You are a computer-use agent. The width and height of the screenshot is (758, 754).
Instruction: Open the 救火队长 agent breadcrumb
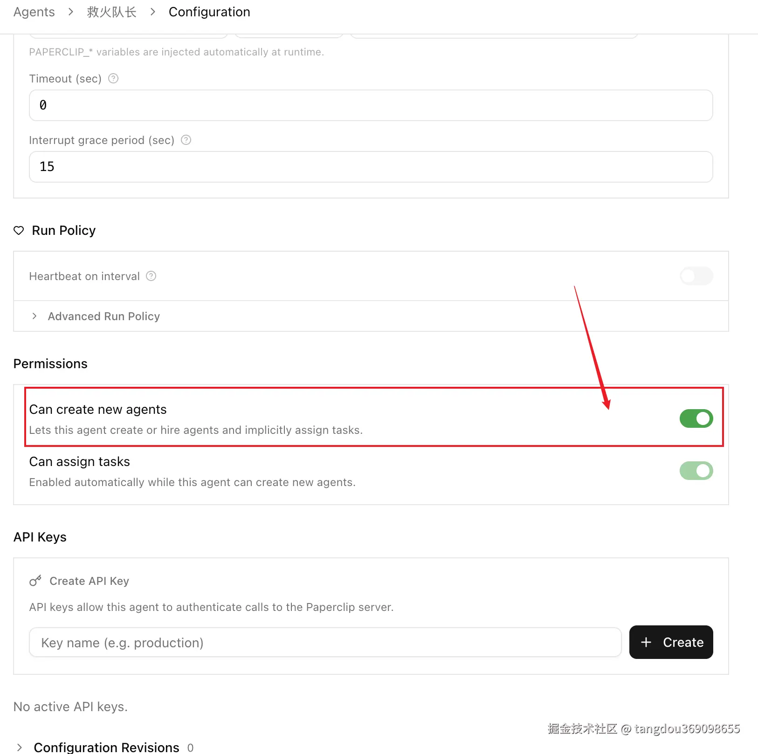click(111, 12)
